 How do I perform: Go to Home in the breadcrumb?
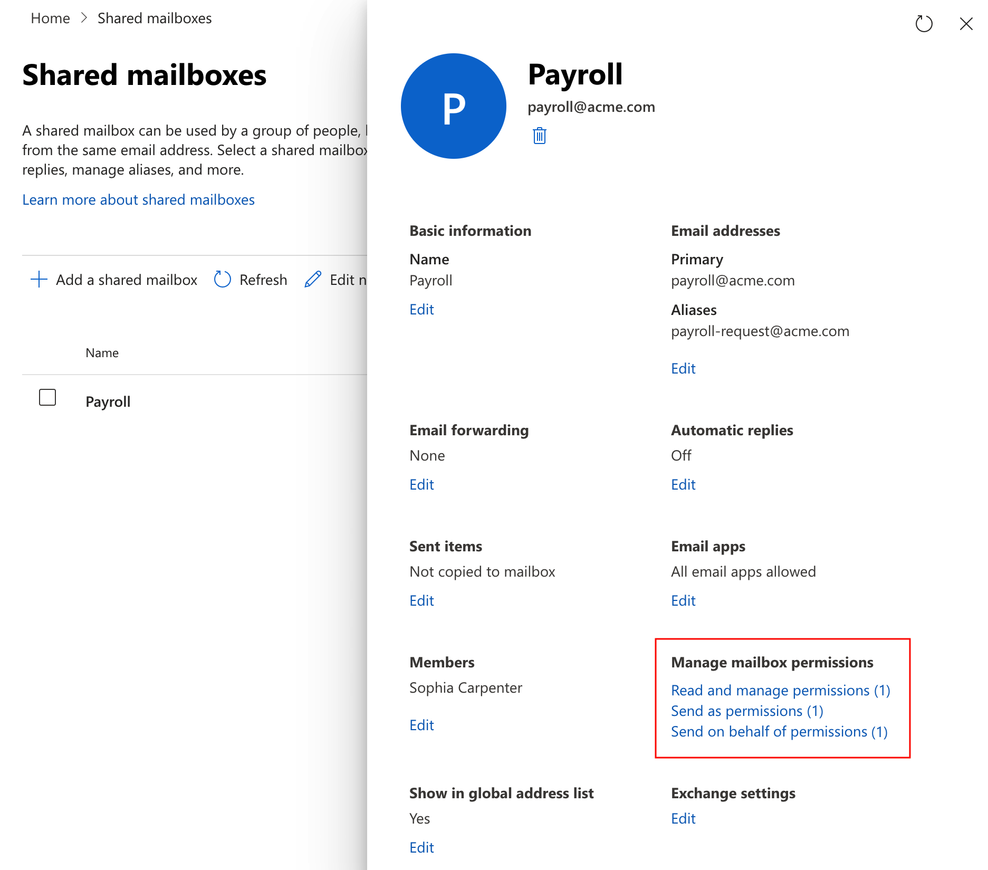point(50,18)
